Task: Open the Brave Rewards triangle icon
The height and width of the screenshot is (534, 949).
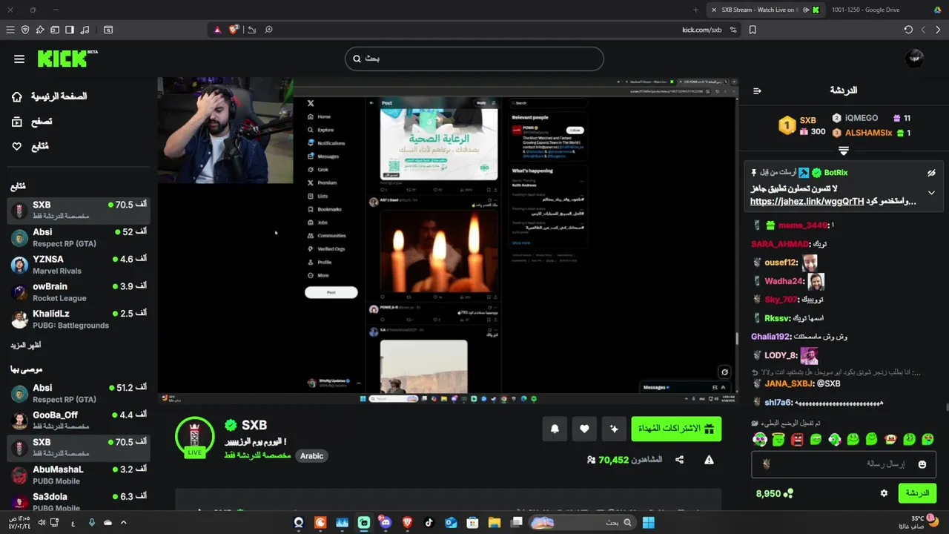Action: (x=217, y=30)
